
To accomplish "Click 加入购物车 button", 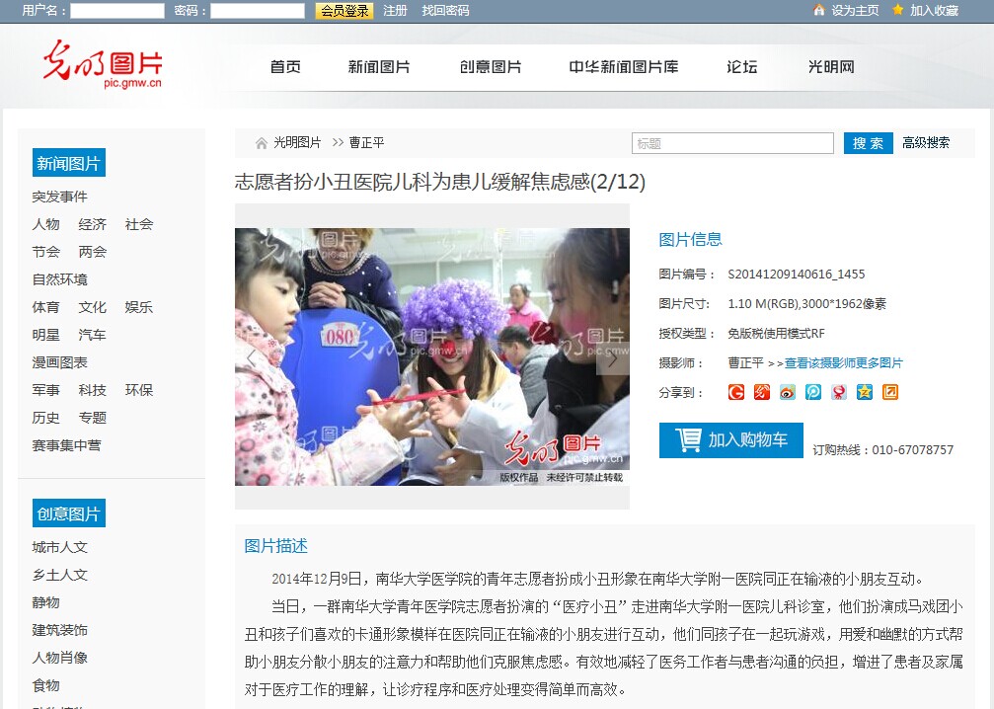I will pos(730,440).
